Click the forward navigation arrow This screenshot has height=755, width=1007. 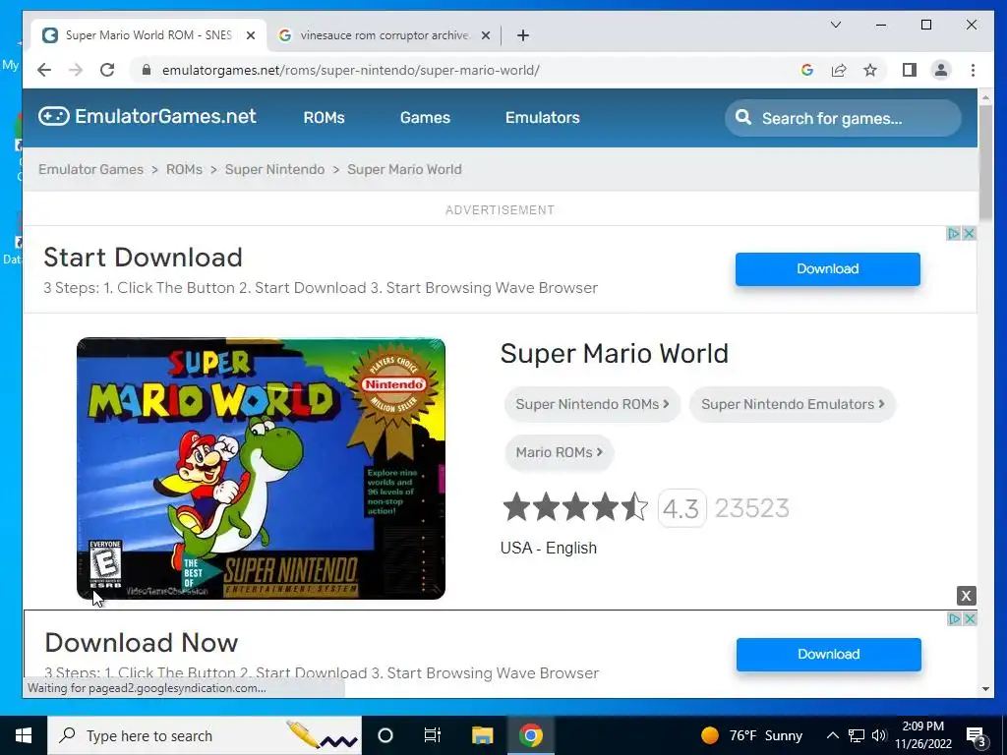pyautogui.click(x=76, y=70)
